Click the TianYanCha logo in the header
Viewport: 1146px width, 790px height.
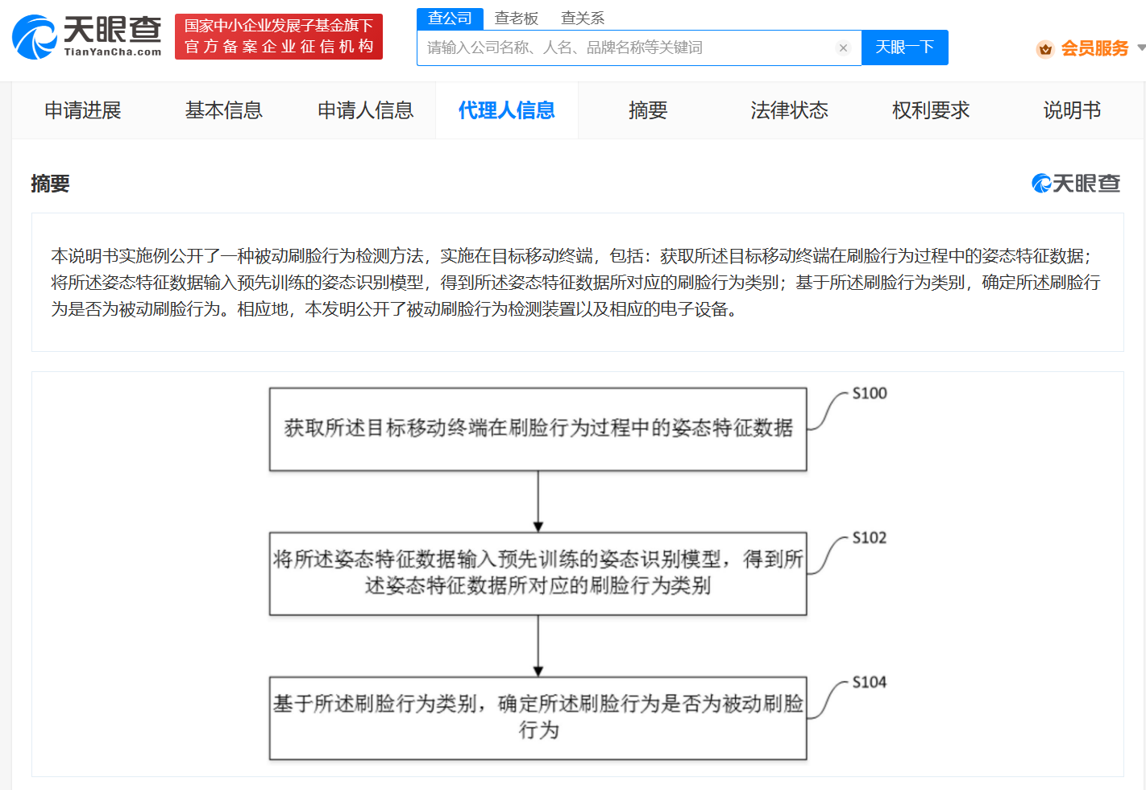(87, 36)
